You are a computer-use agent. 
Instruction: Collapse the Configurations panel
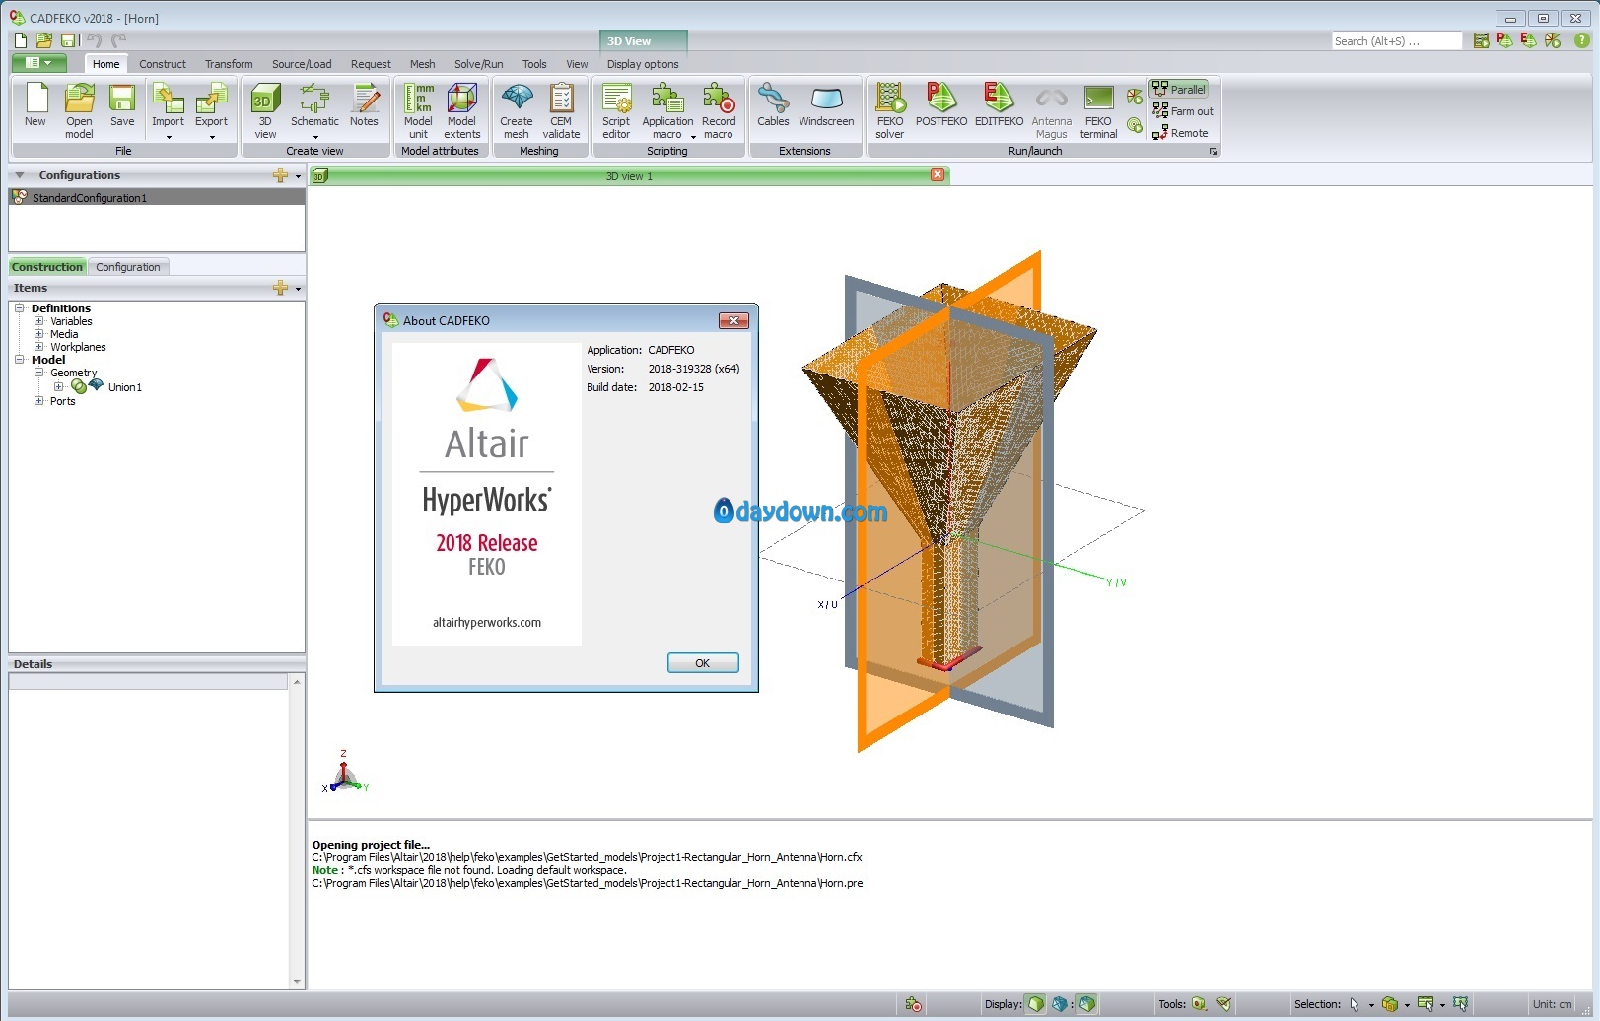click(19, 175)
